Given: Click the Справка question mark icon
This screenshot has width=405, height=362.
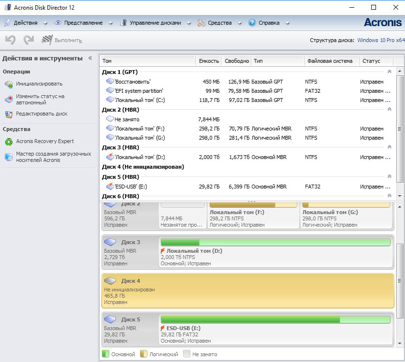Looking at the screenshot, I should point(252,23).
